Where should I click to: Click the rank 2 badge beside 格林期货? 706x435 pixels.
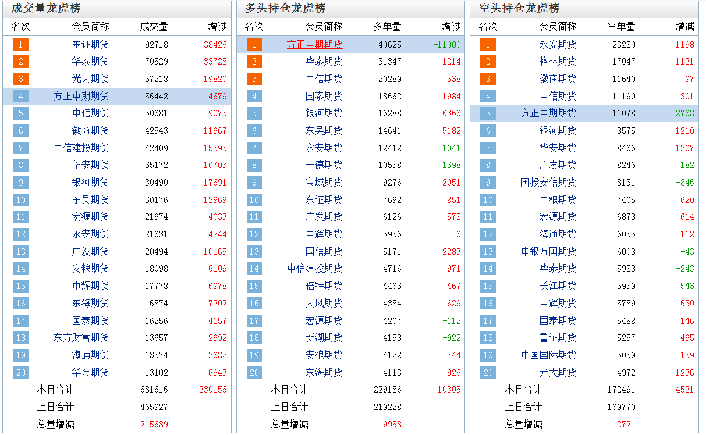tap(488, 62)
